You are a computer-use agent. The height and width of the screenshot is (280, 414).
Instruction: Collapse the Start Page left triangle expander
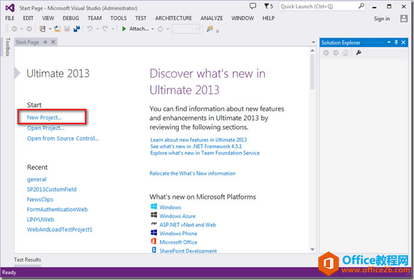pos(17,73)
